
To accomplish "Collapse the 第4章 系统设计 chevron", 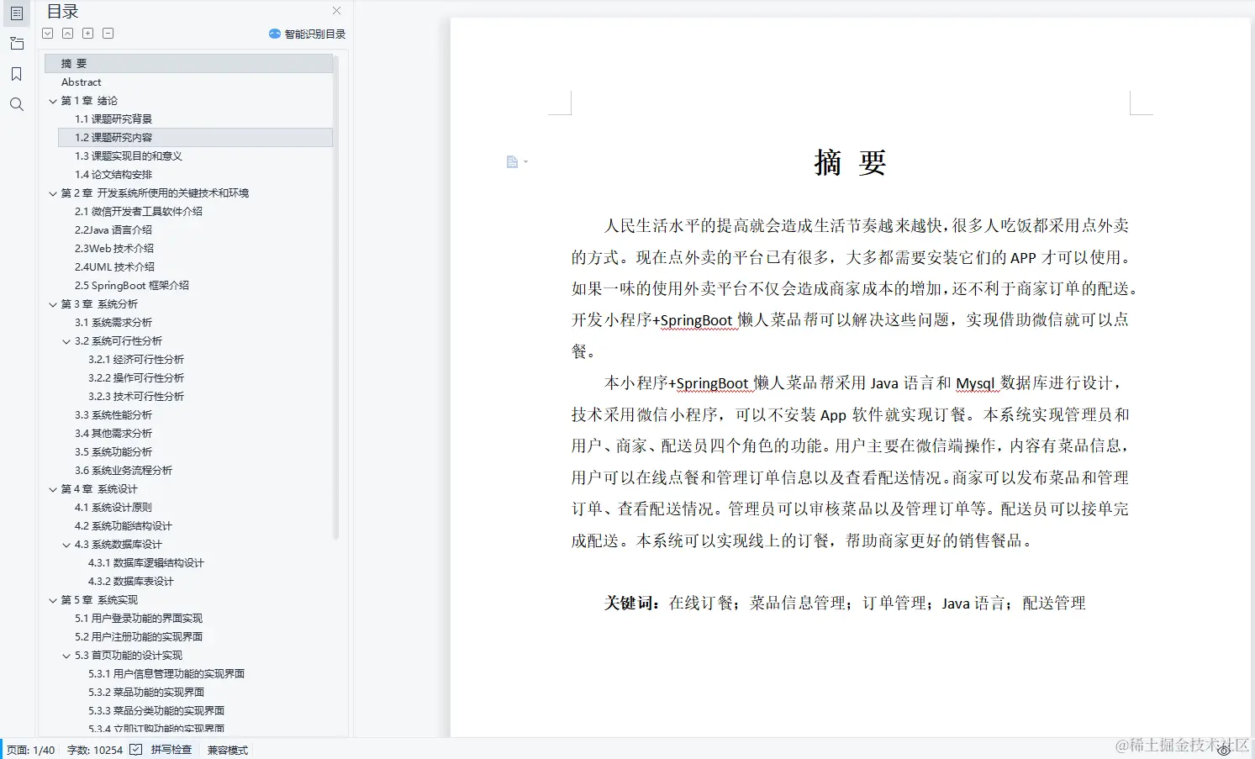I will tap(53, 489).
